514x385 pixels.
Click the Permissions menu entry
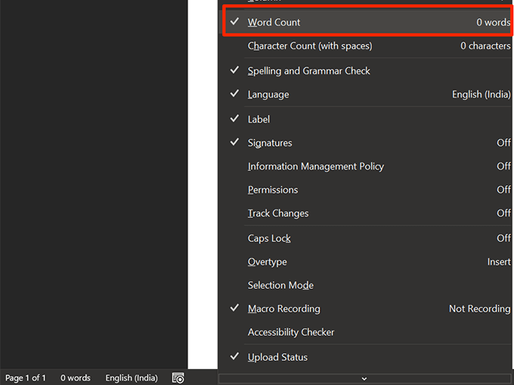coord(273,190)
